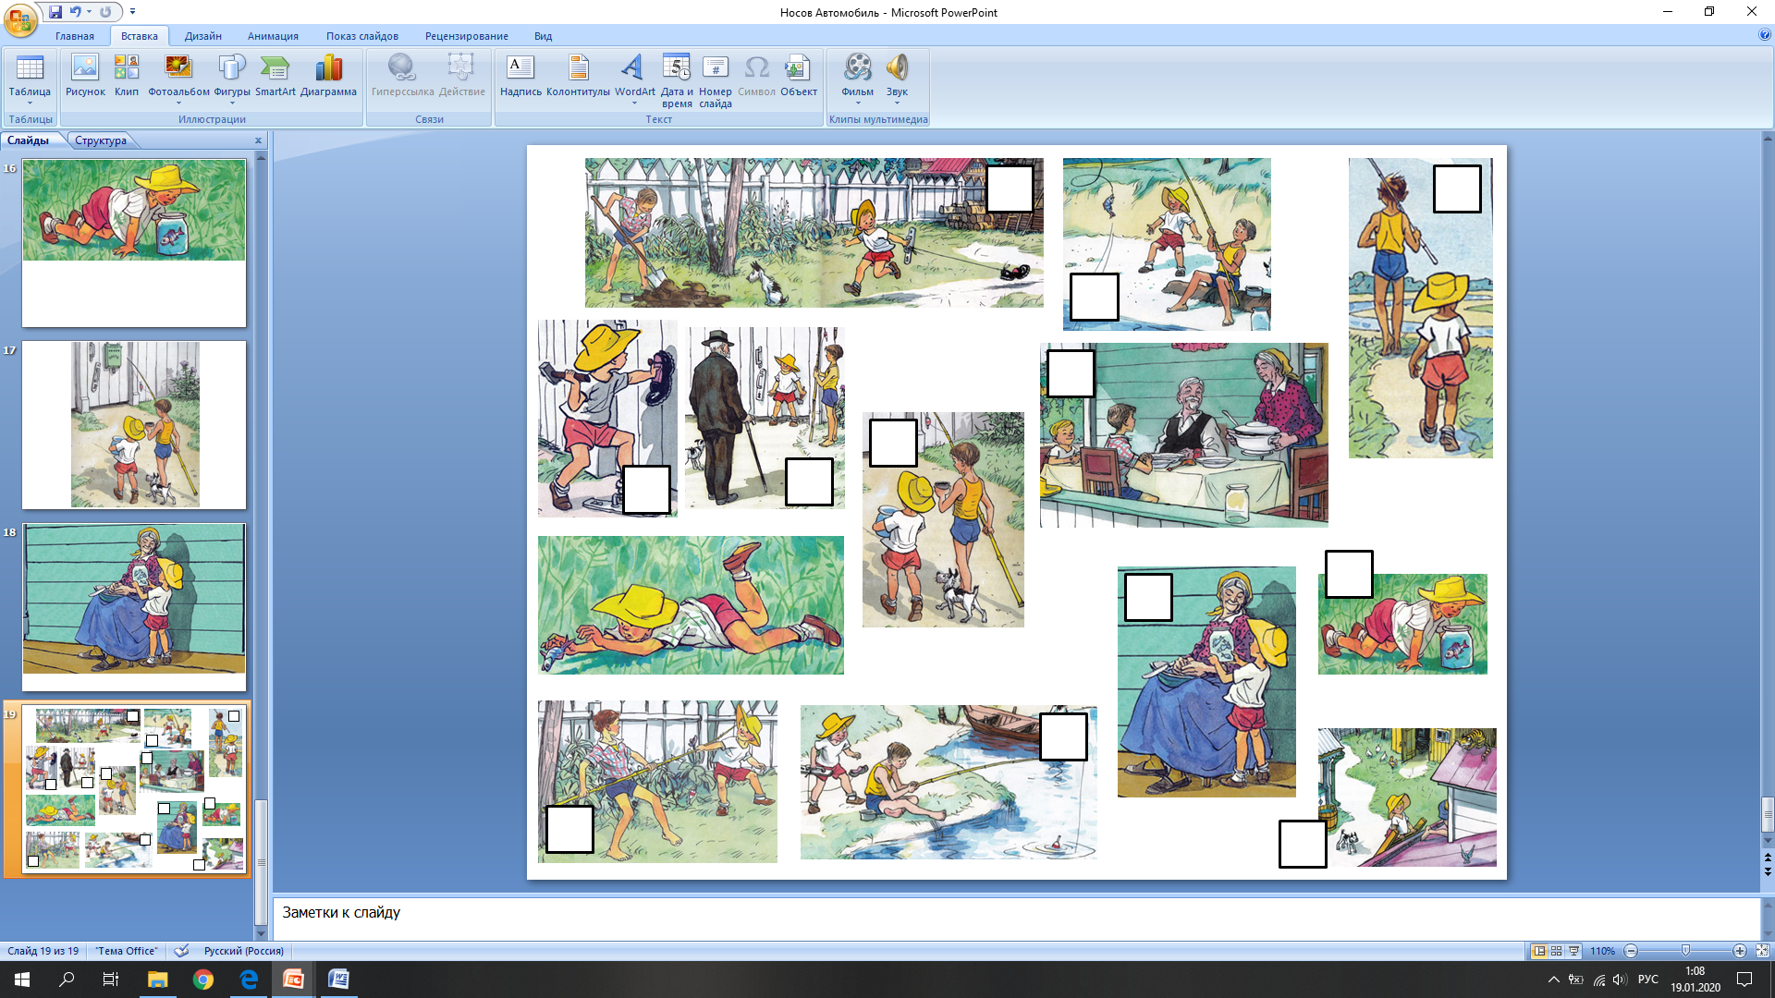Insert an Объект object
Viewport: 1775px width, 998px height.
tap(798, 76)
